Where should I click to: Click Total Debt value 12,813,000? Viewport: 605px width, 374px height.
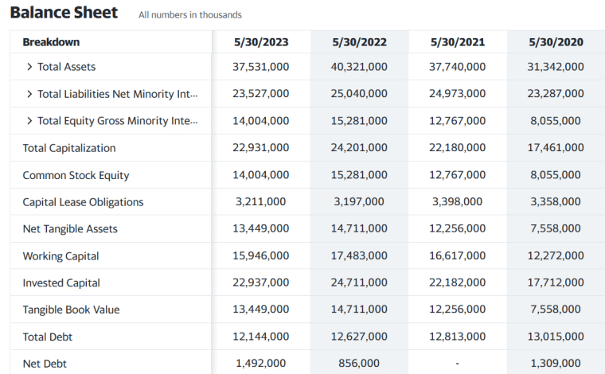(x=457, y=337)
